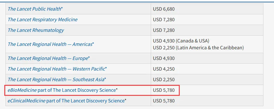
Task: Click the USD 4,930 Canada & USA price
Action: 181,41
